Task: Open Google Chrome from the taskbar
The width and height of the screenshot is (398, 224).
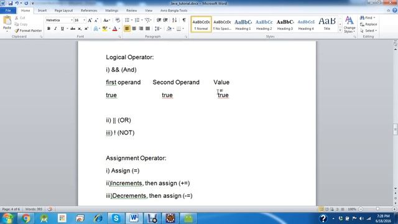Action: point(26,218)
